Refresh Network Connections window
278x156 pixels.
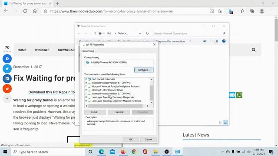[147, 33]
